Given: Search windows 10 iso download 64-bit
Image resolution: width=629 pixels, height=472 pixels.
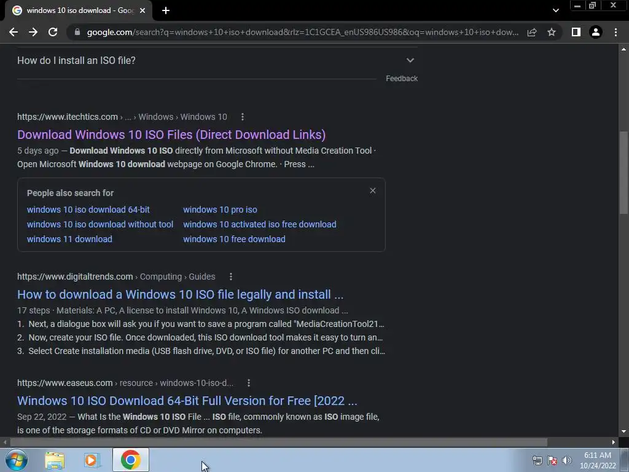Looking at the screenshot, I should pyautogui.click(x=88, y=210).
